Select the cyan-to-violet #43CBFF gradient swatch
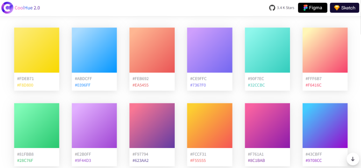 coord(325,126)
